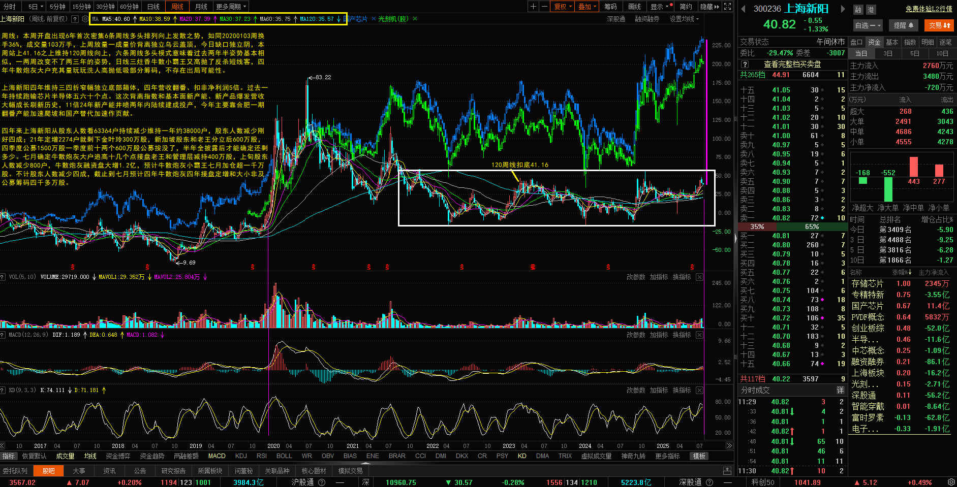Open 免费体验L2行情 link

click(x=929, y=9)
